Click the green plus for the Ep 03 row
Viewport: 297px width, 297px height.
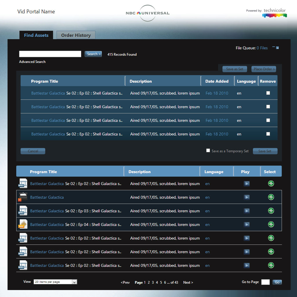pyautogui.click(x=271, y=211)
